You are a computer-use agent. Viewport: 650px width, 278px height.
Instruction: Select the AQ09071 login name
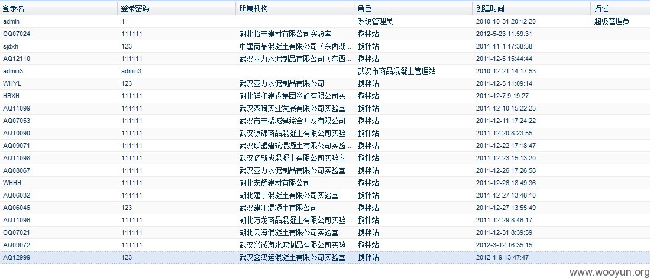click(x=17, y=146)
